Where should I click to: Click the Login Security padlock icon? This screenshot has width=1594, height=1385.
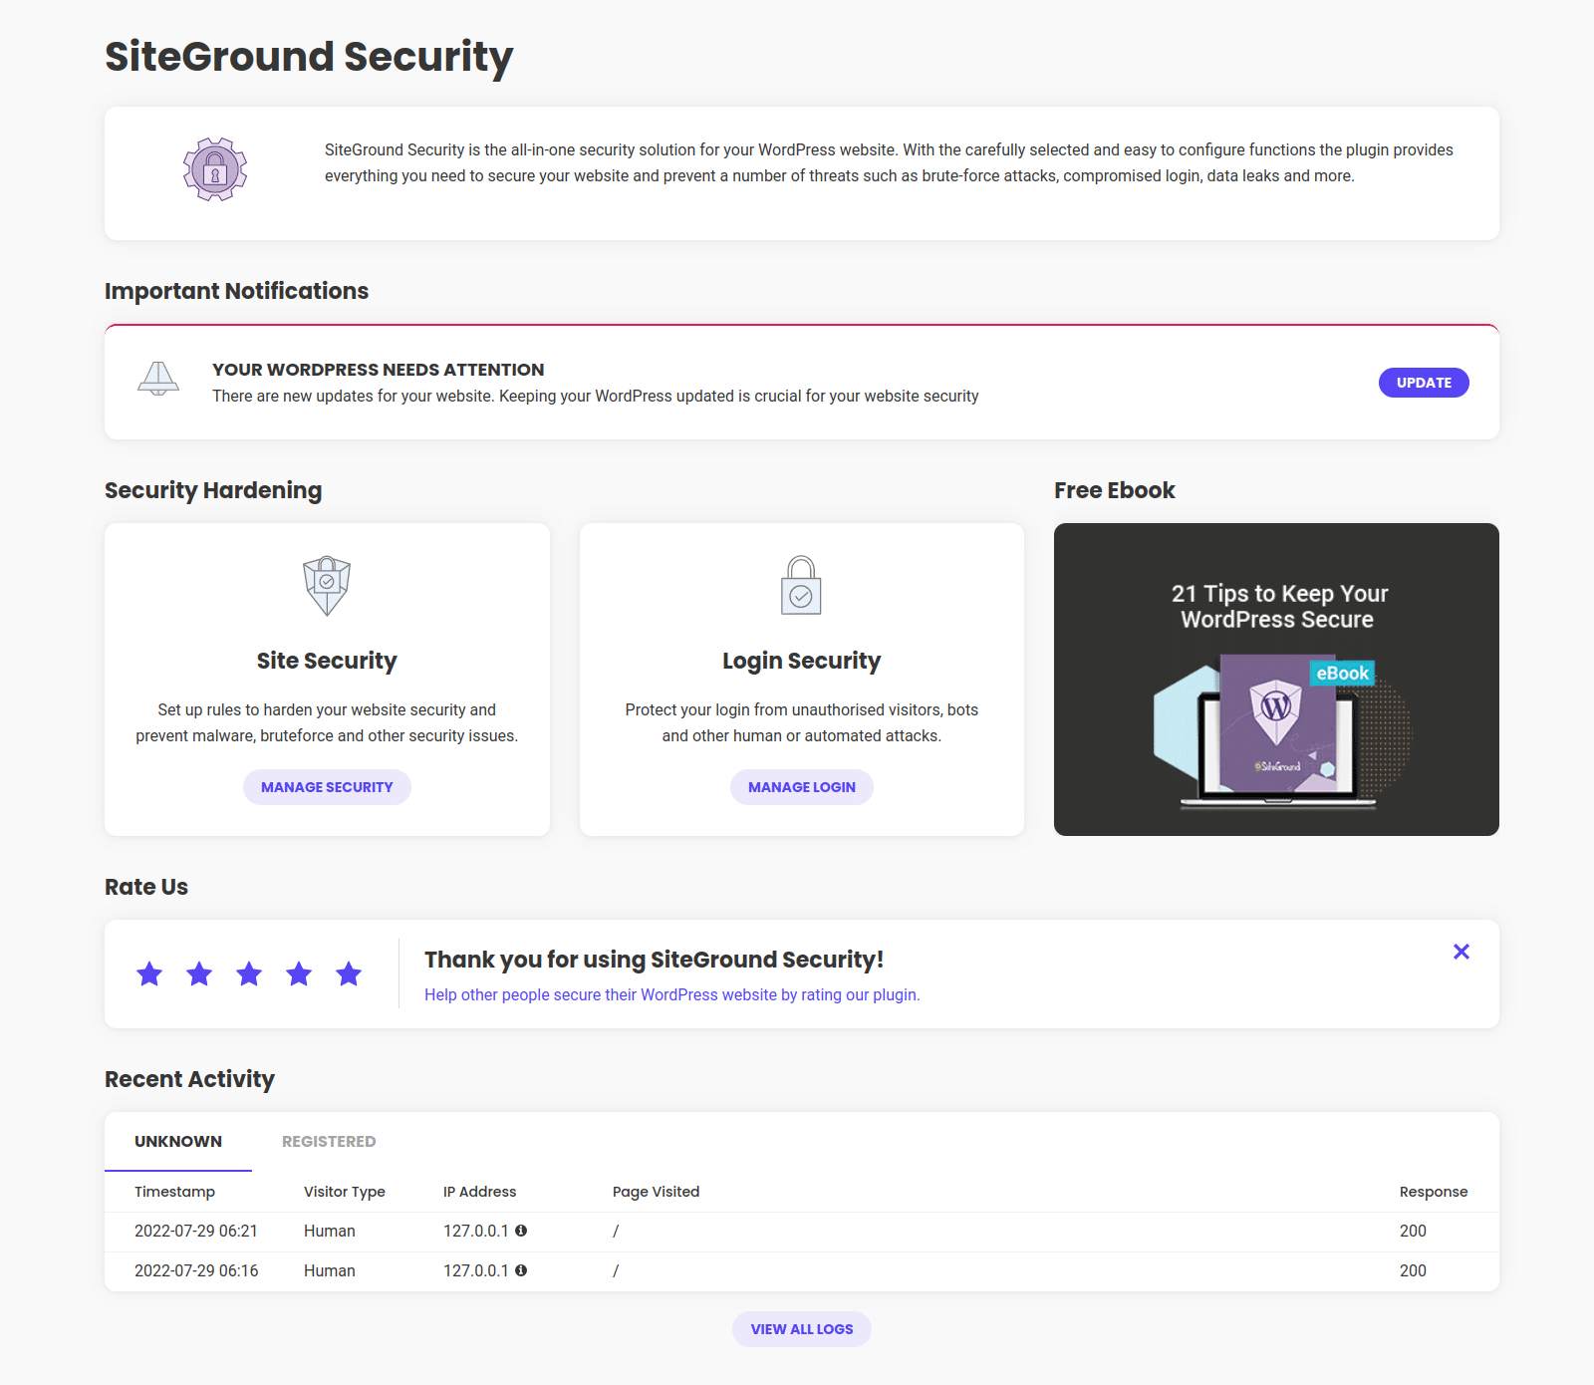click(801, 585)
